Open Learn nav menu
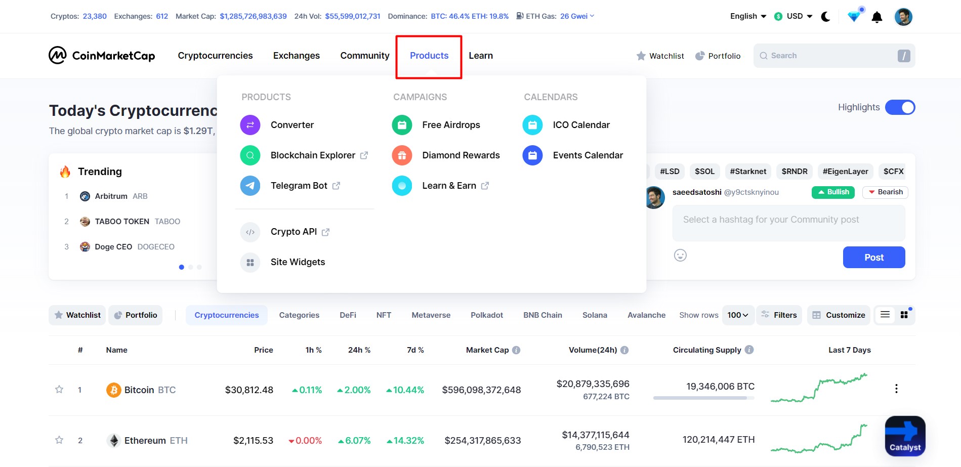 [x=481, y=56]
